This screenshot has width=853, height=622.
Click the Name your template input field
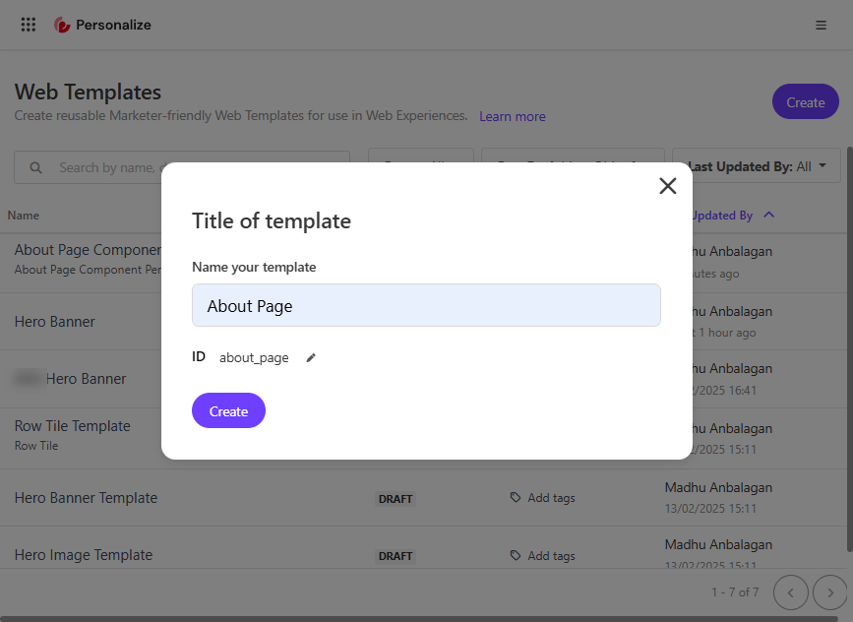(426, 306)
